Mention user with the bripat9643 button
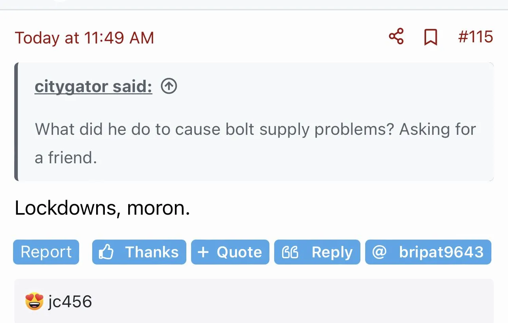The width and height of the screenshot is (508, 323). pos(441,252)
